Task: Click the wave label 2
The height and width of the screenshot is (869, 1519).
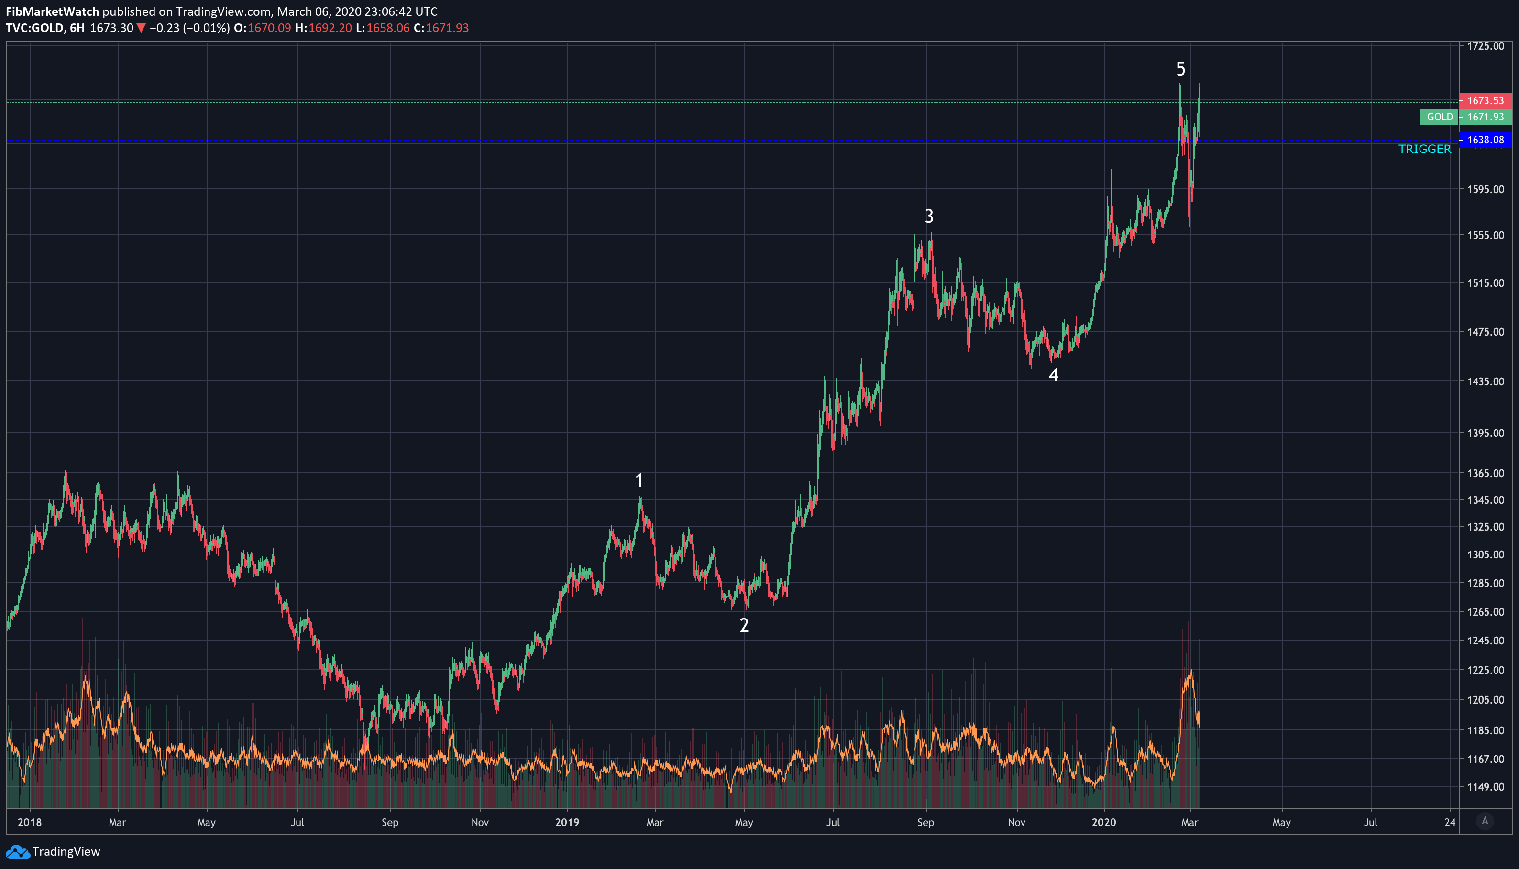Action: (x=744, y=625)
